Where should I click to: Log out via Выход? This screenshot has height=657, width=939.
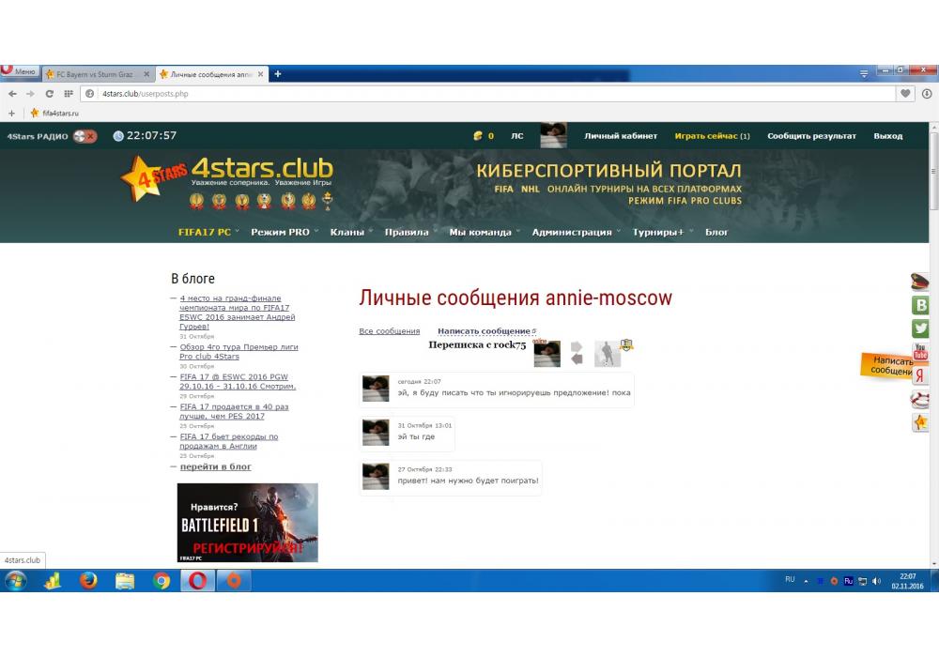pyautogui.click(x=887, y=136)
